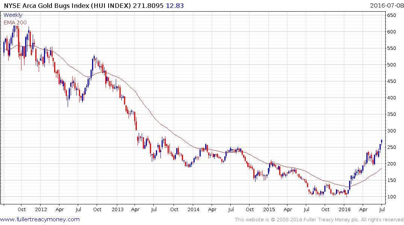Click the copyright notice 'Fuller Treacy Money plc'
Viewport: 404px width, 225px height.
click(x=331, y=220)
